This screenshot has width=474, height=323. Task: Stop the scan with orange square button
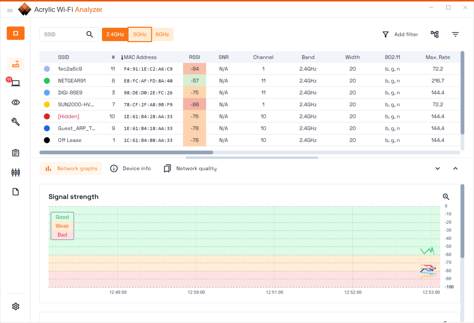click(16, 33)
